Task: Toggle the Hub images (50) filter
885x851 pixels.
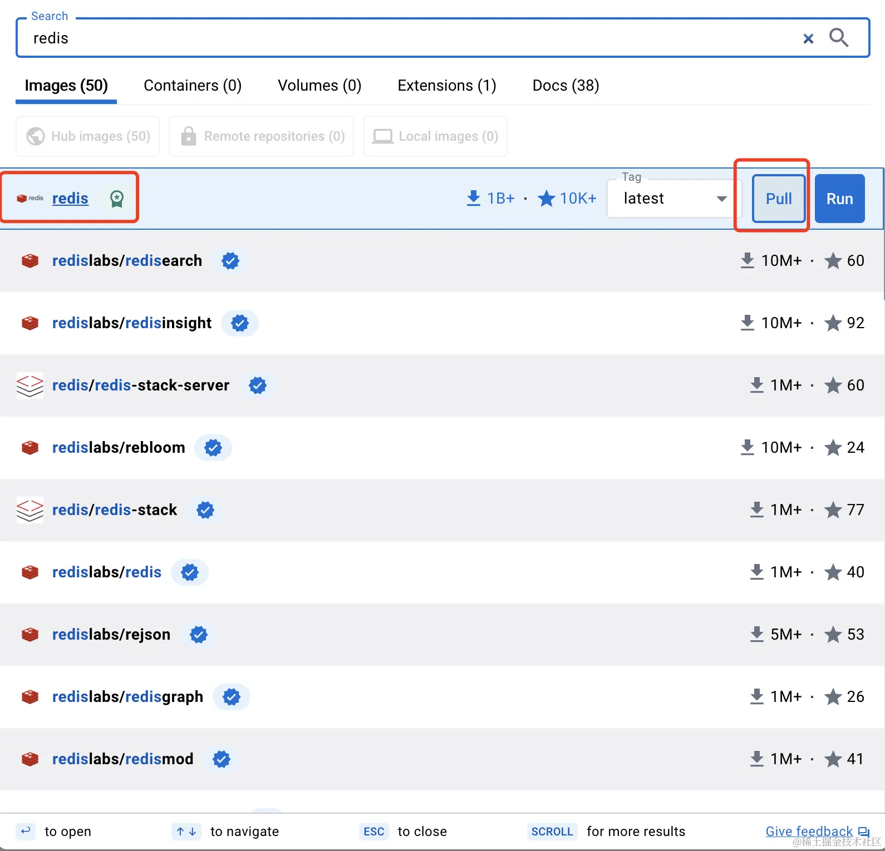Action: pyautogui.click(x=88, y=136)
